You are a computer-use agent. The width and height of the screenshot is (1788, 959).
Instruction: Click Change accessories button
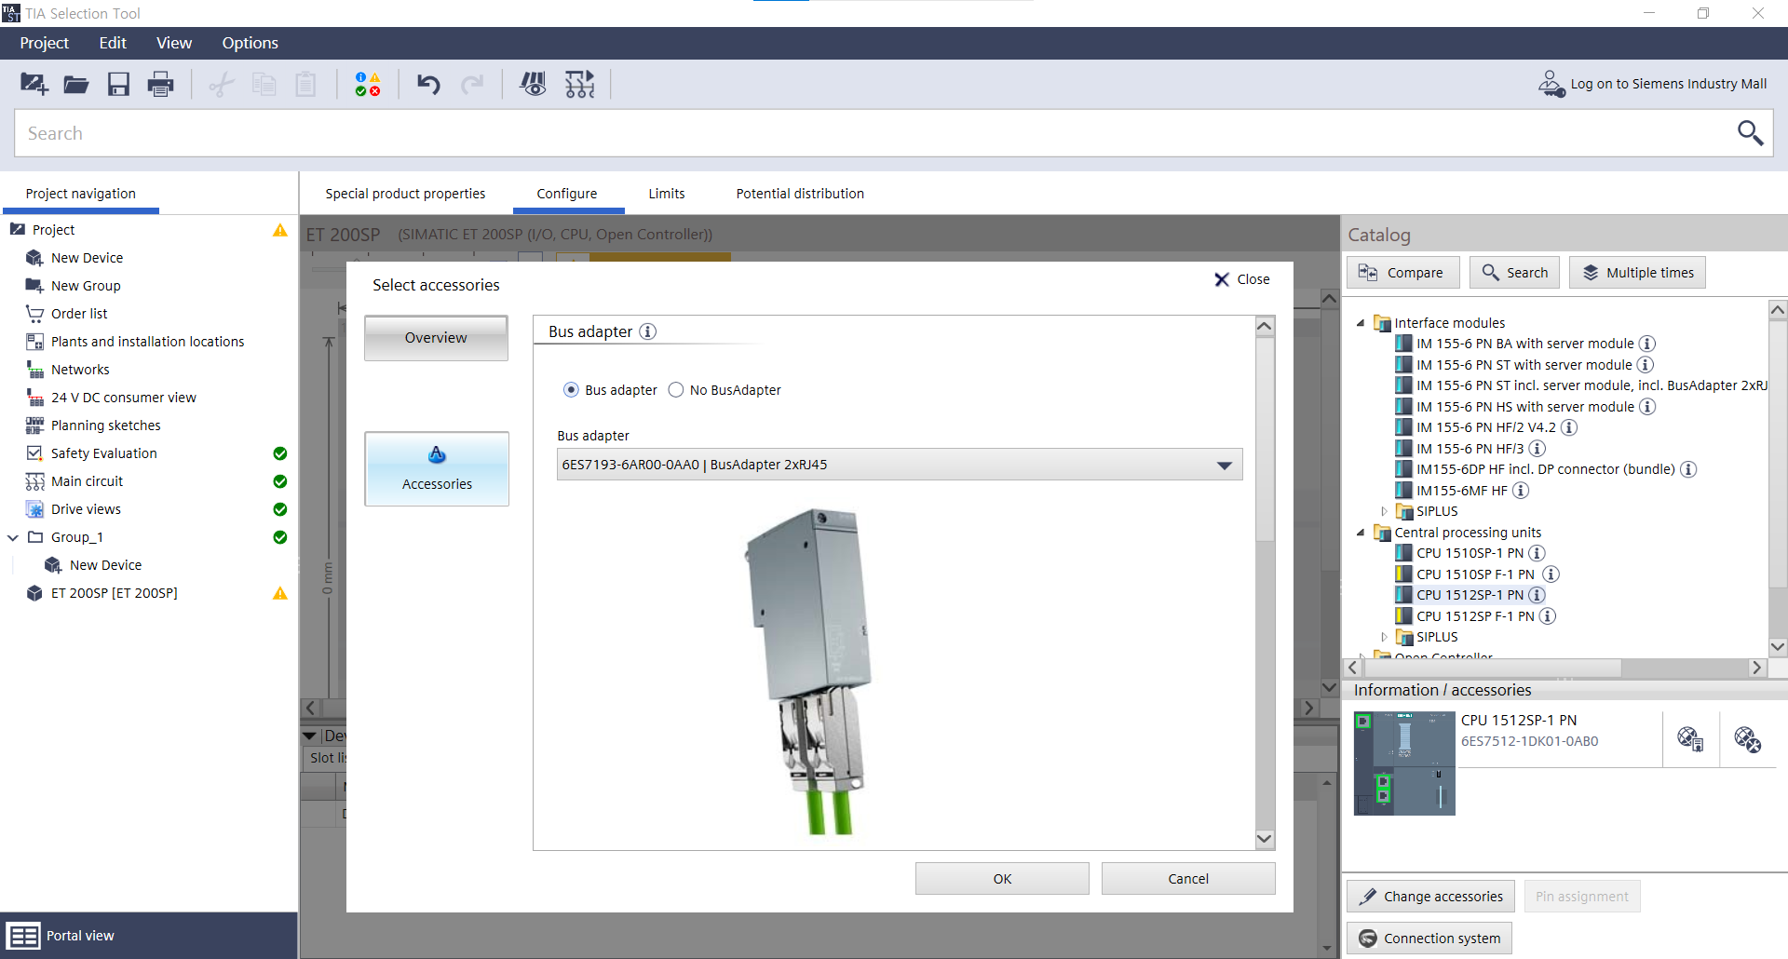click(x=1430, y=897)
